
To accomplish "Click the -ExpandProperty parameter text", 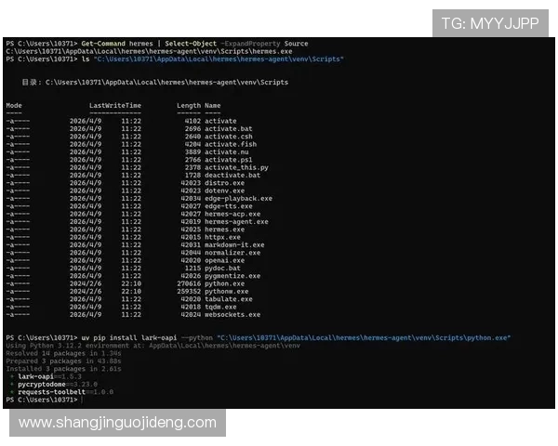I will [x=250, y=44].
